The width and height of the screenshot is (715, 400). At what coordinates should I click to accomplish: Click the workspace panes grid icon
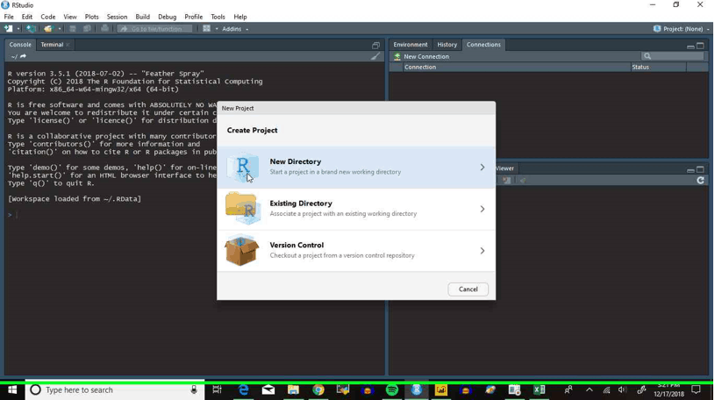point(206,29)
